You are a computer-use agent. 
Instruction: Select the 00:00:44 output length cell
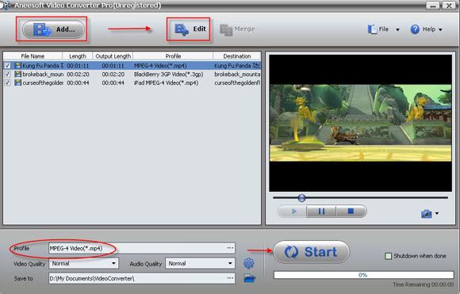tap(113, 82)
